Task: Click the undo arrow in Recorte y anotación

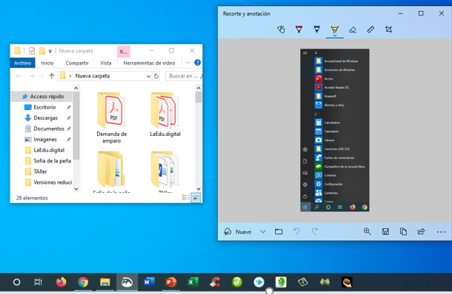Action: pos(296,231)
